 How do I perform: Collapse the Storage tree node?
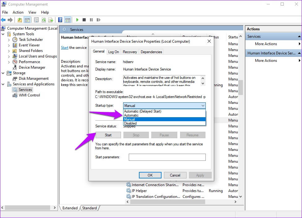3,73
